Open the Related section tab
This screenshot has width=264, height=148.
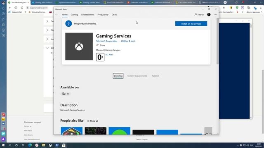click(x=155, y=76)
